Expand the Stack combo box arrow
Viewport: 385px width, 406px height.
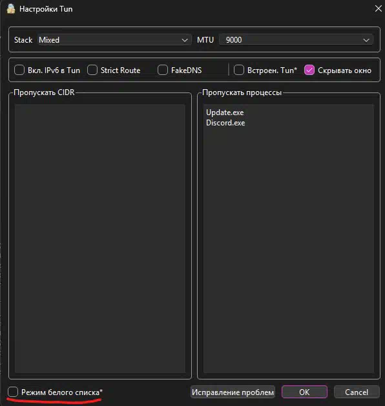coord(185,40)
